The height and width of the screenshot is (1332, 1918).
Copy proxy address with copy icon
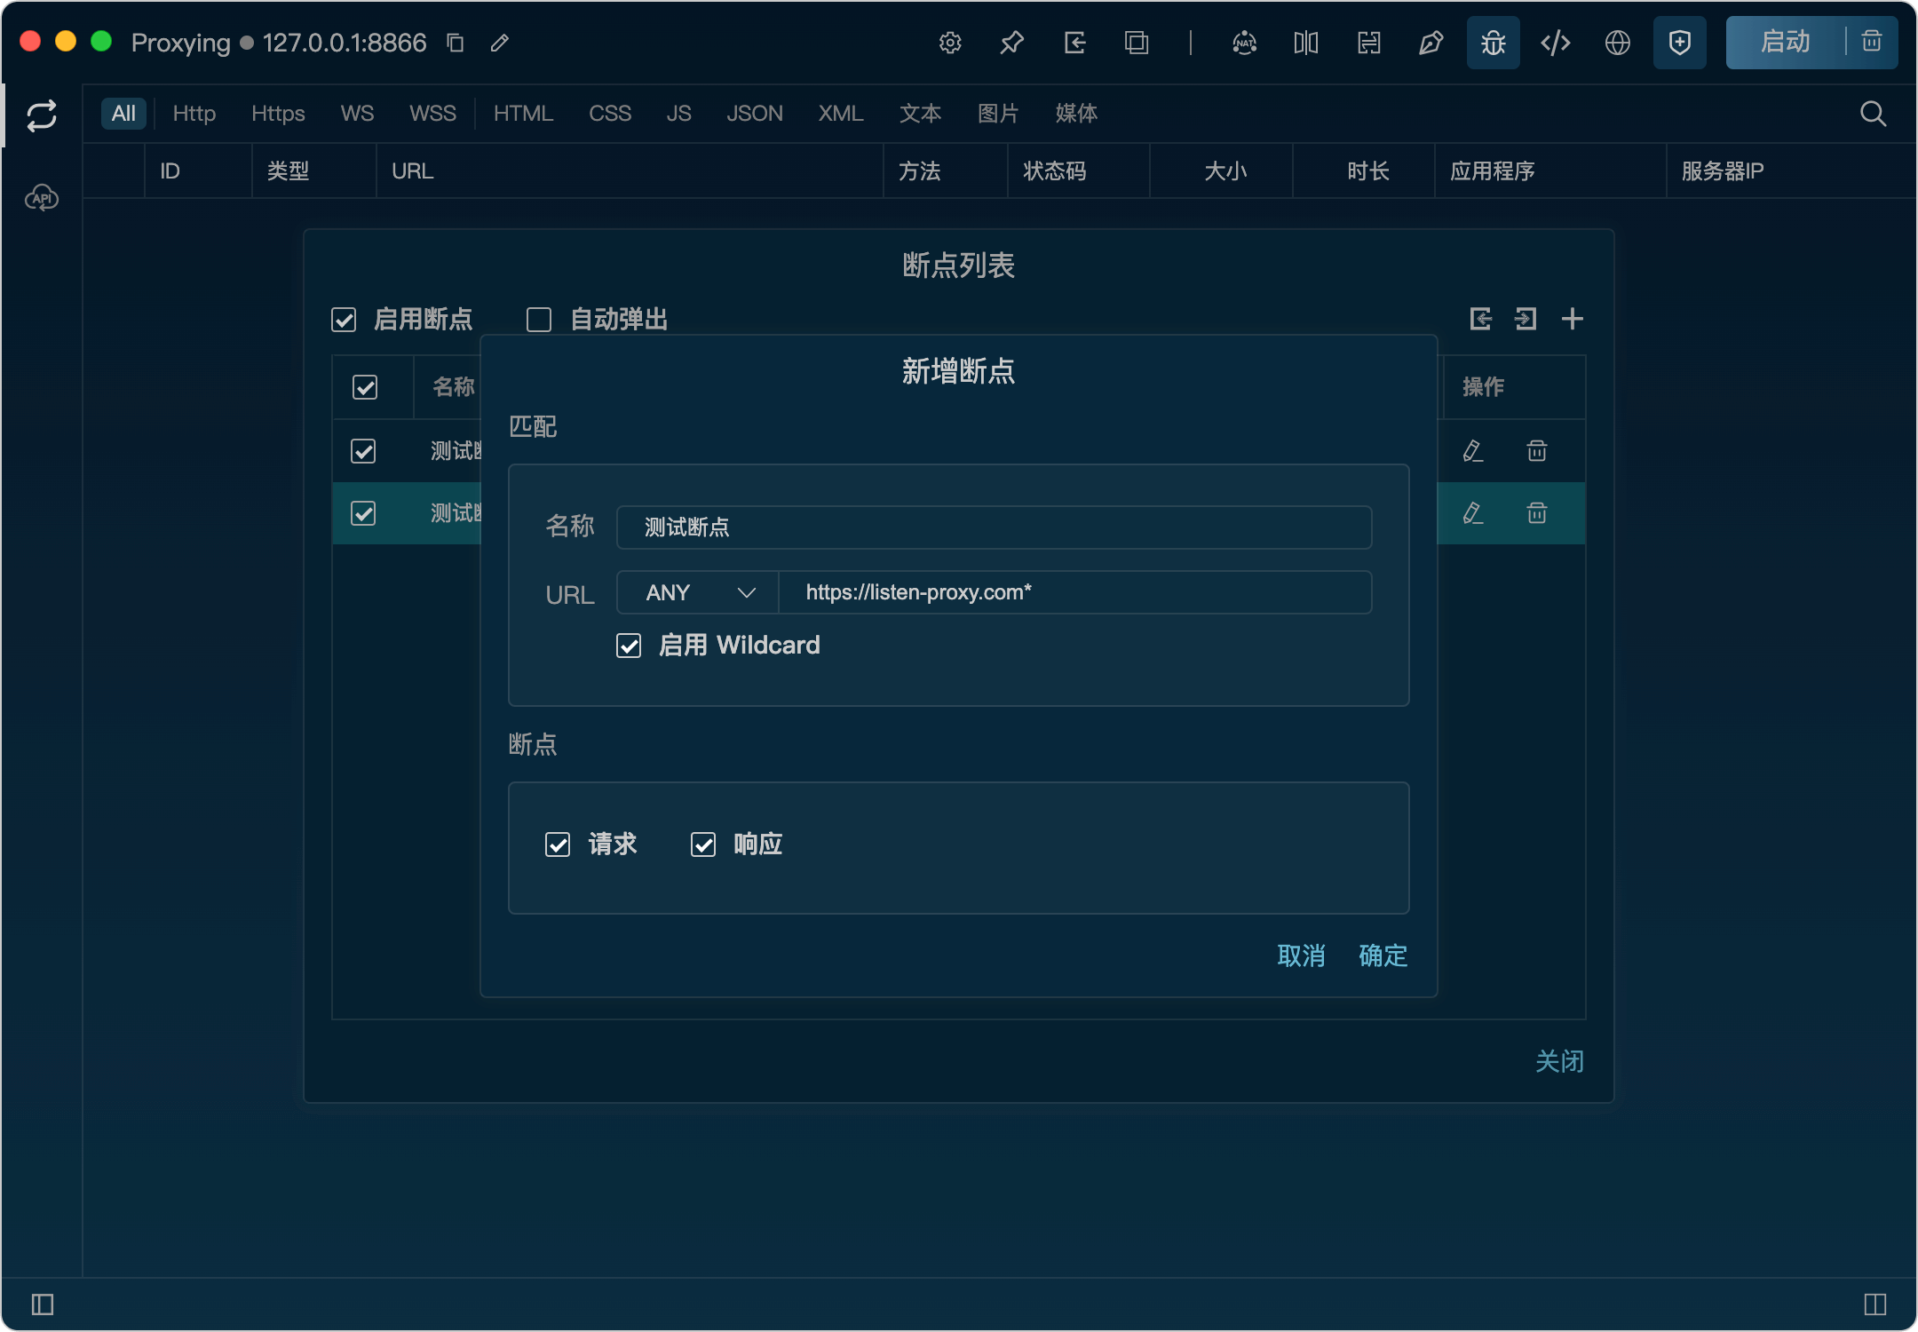456,43
